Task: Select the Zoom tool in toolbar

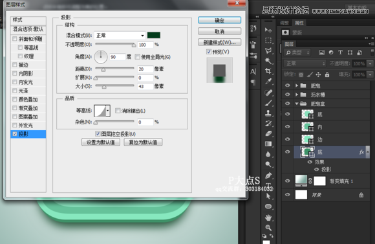Action: tap(268, 228)
